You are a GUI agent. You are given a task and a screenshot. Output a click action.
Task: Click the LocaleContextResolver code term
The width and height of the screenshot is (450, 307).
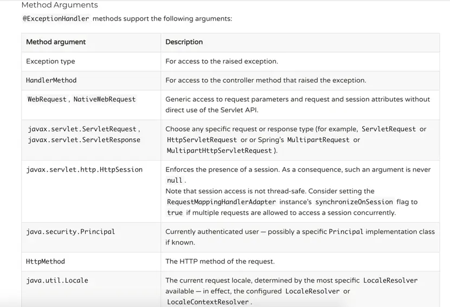click(208, 302)
